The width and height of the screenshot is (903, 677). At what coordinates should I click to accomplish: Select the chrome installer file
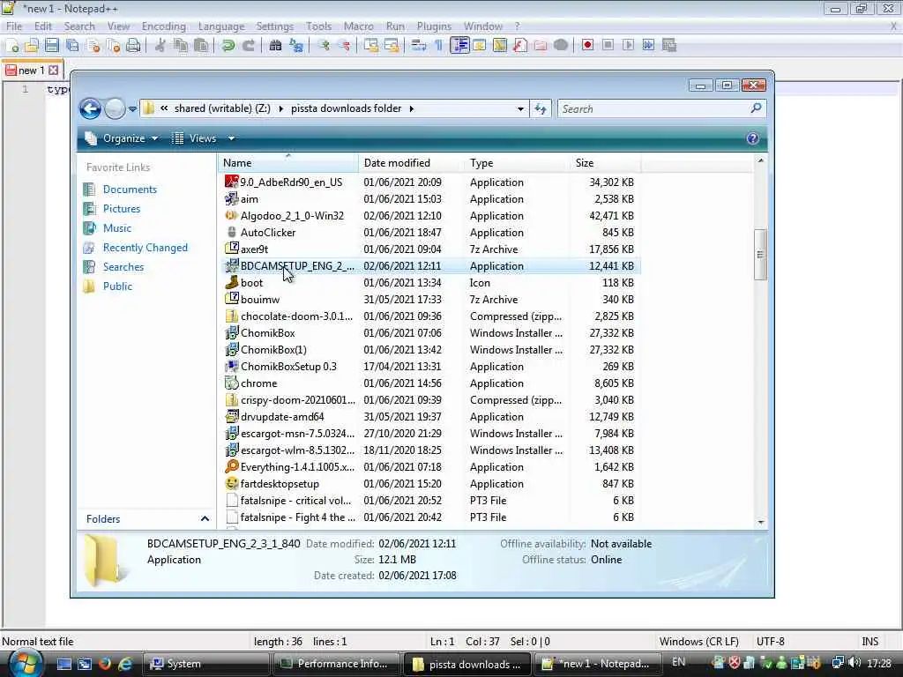[x=258, y=383]
